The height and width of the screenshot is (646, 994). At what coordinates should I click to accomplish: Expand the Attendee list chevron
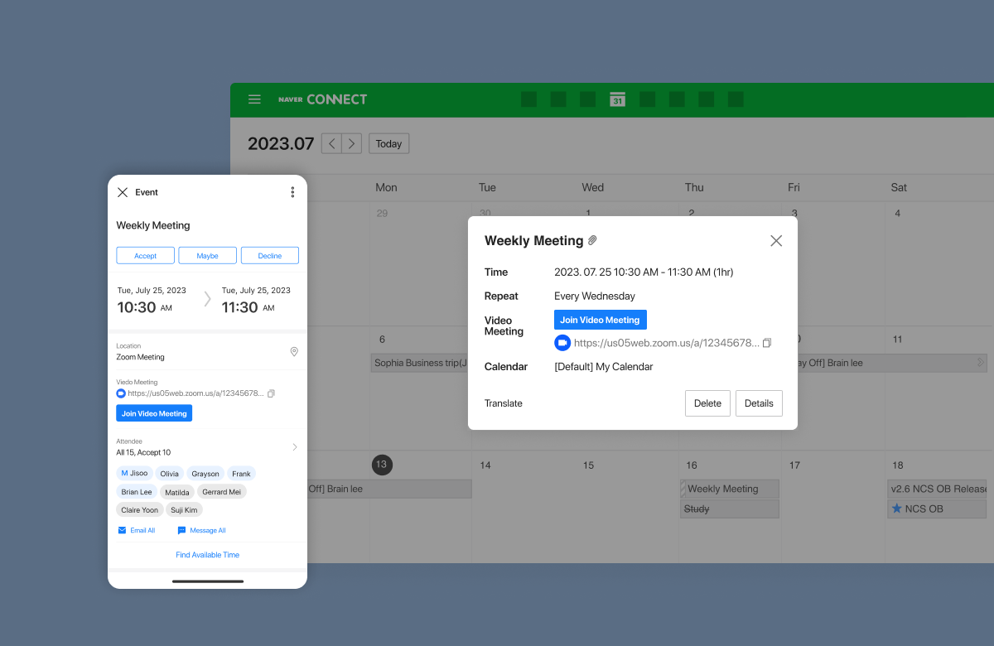pyautogui.click(x=295, y=446)
